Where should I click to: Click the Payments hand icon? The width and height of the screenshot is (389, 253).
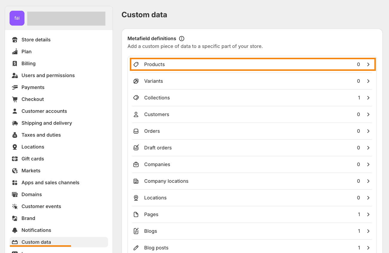click(15, 87)
